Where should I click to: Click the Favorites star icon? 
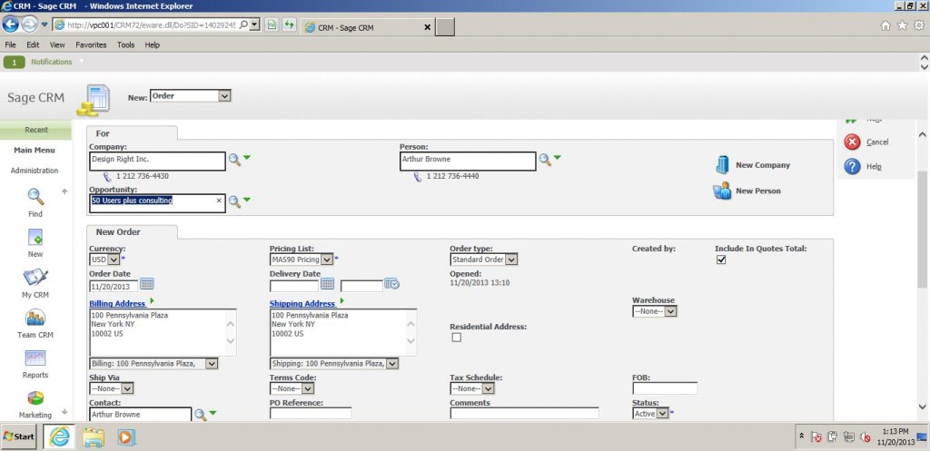902,25
